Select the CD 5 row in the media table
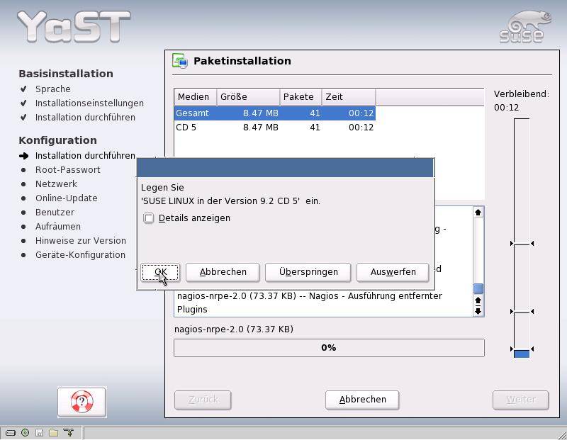 pyautogui.click(x=275, y=128)
